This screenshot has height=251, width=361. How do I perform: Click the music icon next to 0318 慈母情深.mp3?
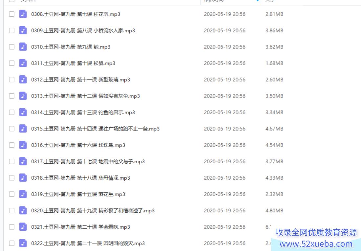point(23,178)
